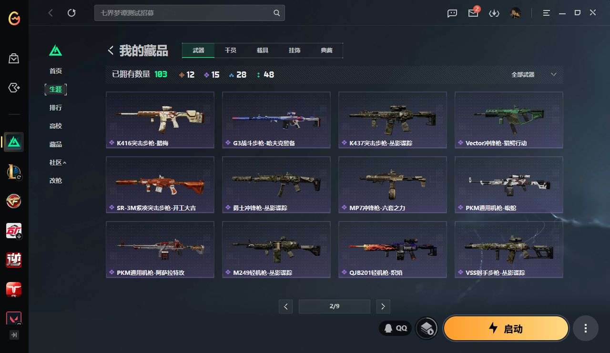Open the three-dot more options menu
Screen dimensions: 610x353
(x=586, y=328)
